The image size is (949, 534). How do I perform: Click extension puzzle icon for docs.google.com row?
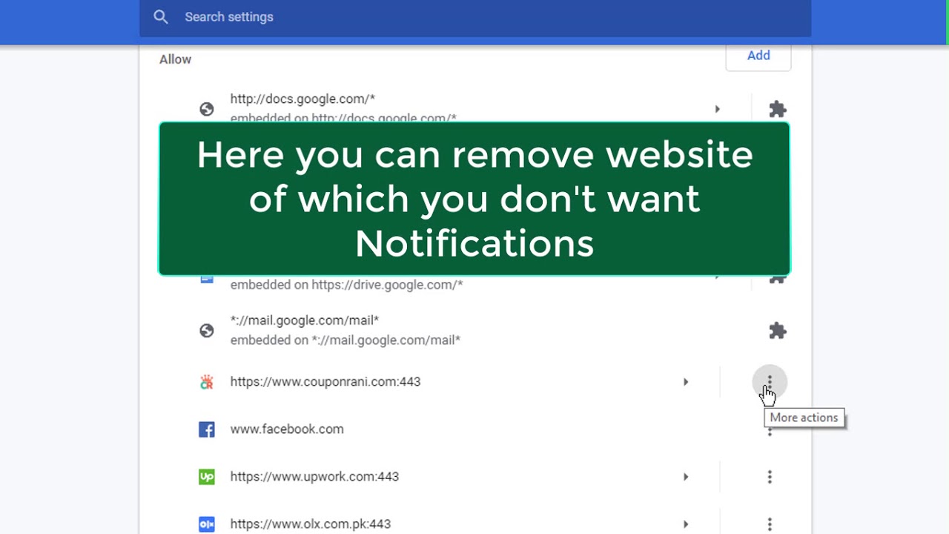point(778,109)
